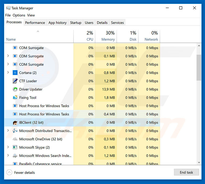Image resolution: width=205 pixels, height=184 pixels.
Task: Switch to the Services tab
Action: point(117,23)
